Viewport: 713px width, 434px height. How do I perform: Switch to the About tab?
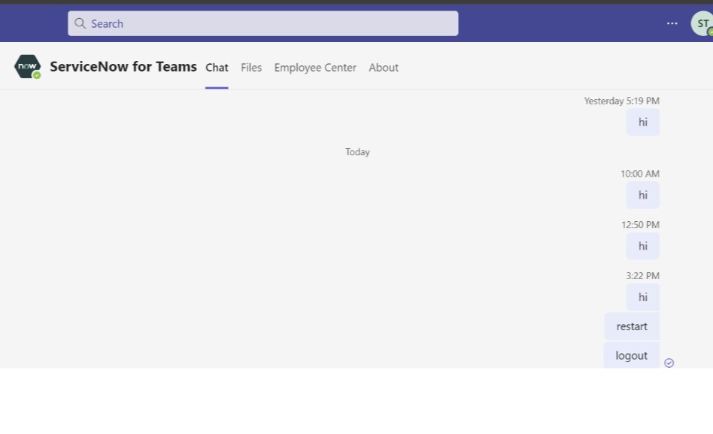click(384, 68)
